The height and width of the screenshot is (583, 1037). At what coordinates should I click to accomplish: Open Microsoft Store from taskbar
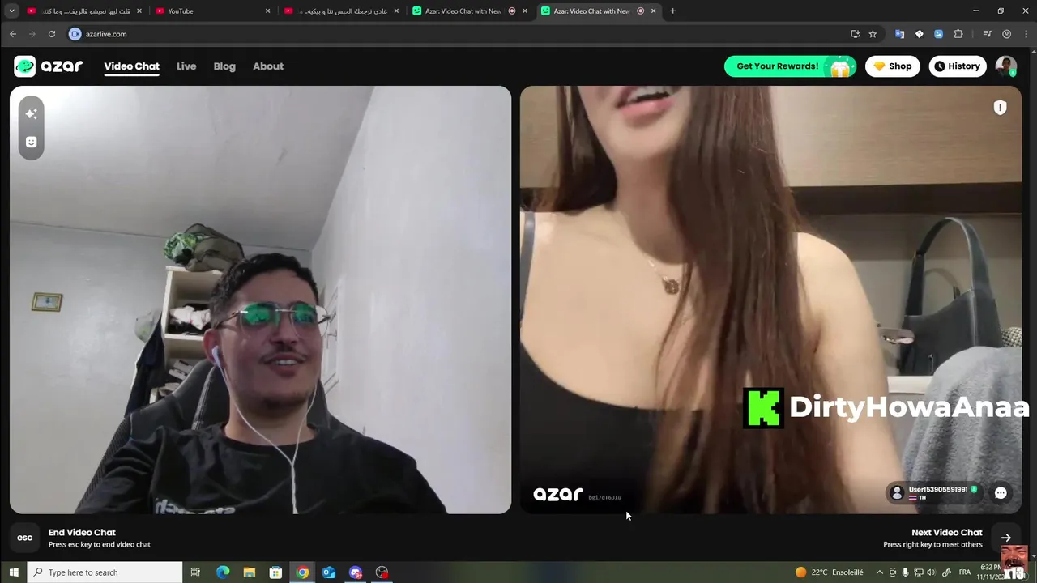(x=275, y=572)
